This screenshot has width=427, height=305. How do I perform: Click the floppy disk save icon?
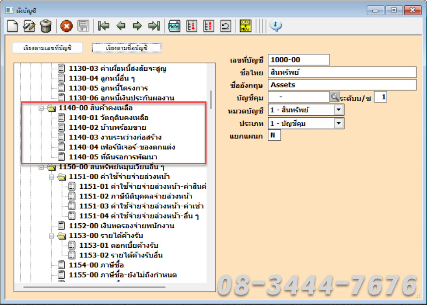[x=83, y=26]
